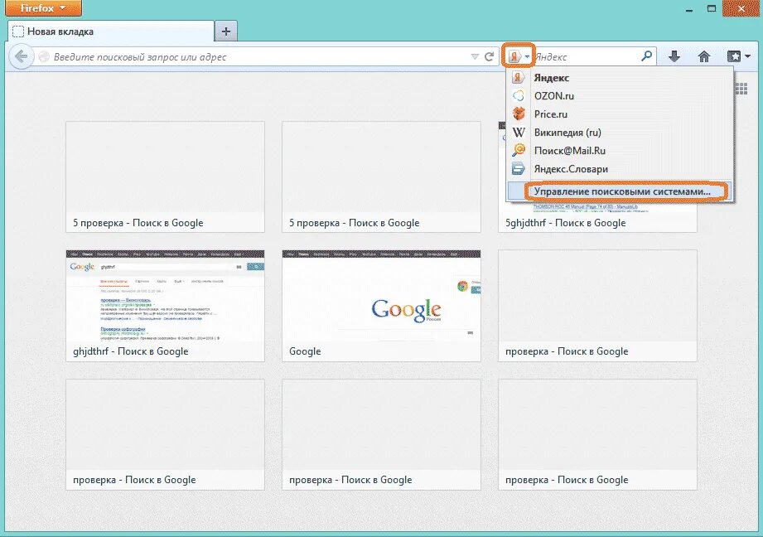
Task: Click the Back navigation arrow
Action: (21, 57)
